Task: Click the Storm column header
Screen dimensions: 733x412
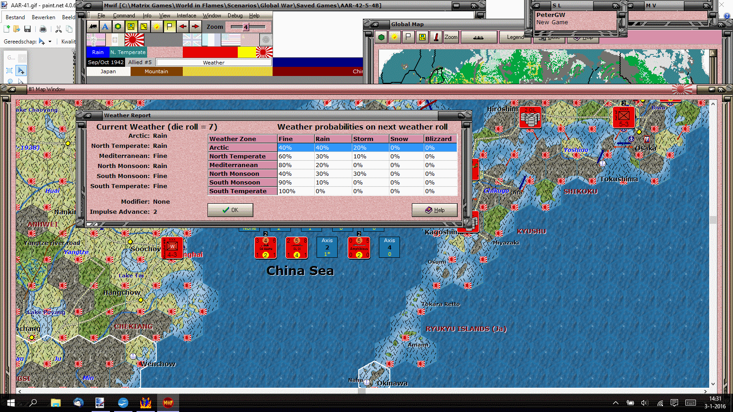Action: click(370, 139)
